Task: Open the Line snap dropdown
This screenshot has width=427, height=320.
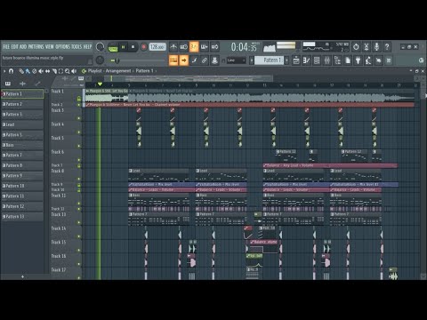Action: pyautogui.click(x=237, y=60)
